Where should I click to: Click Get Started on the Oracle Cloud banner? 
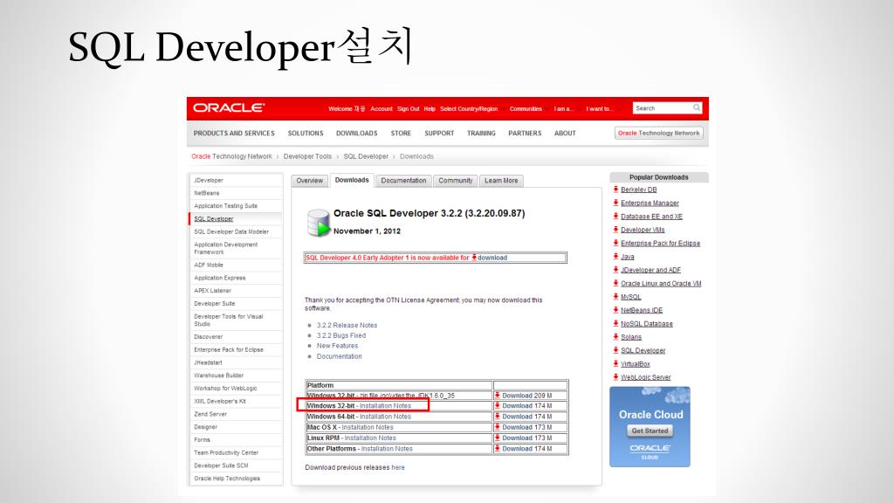pos(650,431)
